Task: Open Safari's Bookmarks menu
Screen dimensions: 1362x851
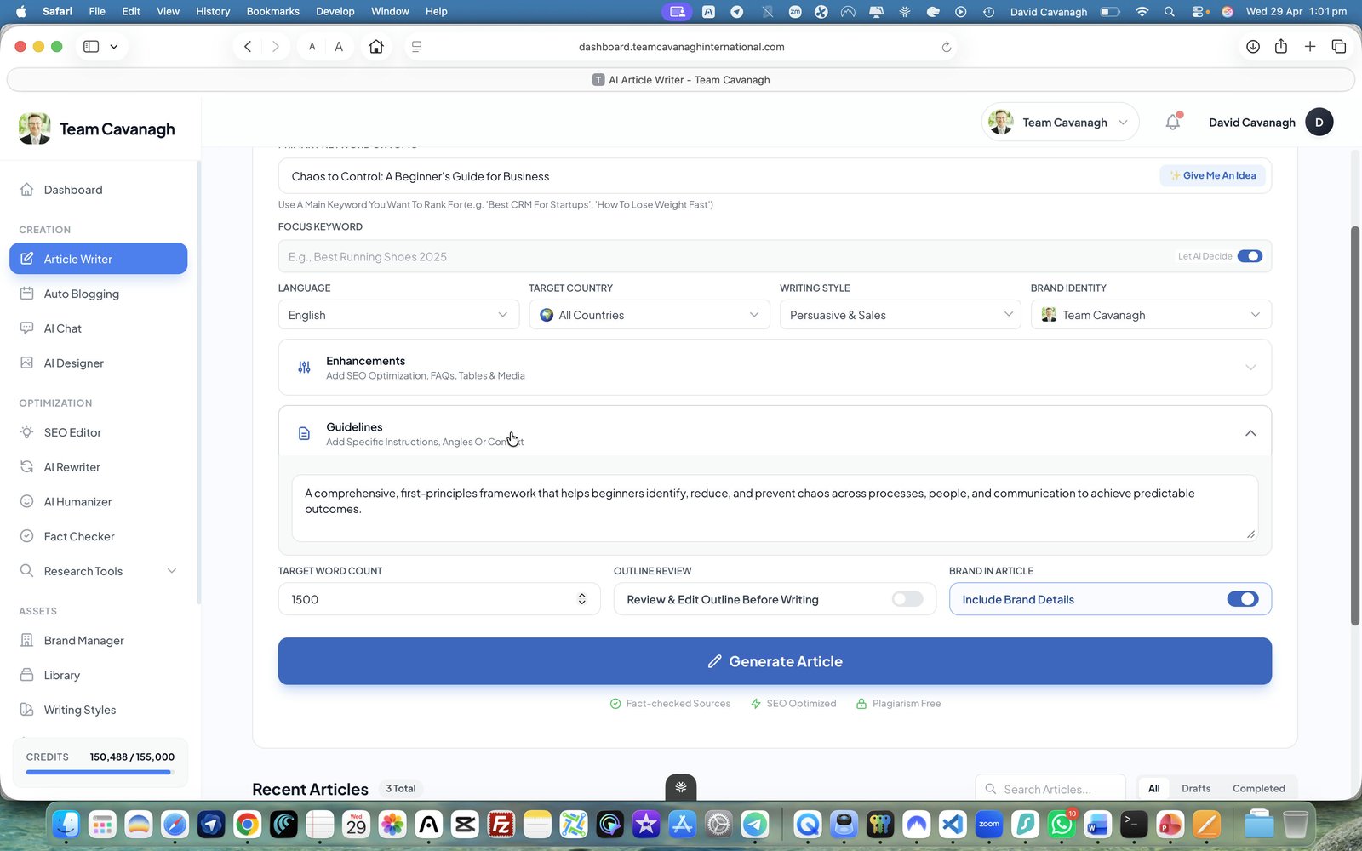Action: point(272,11)
